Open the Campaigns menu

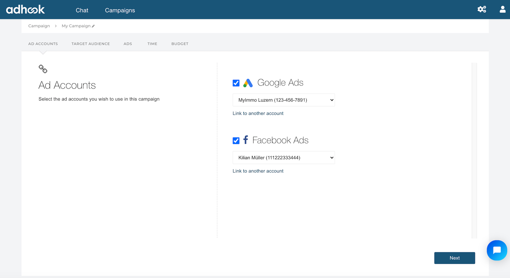point(120,10)
